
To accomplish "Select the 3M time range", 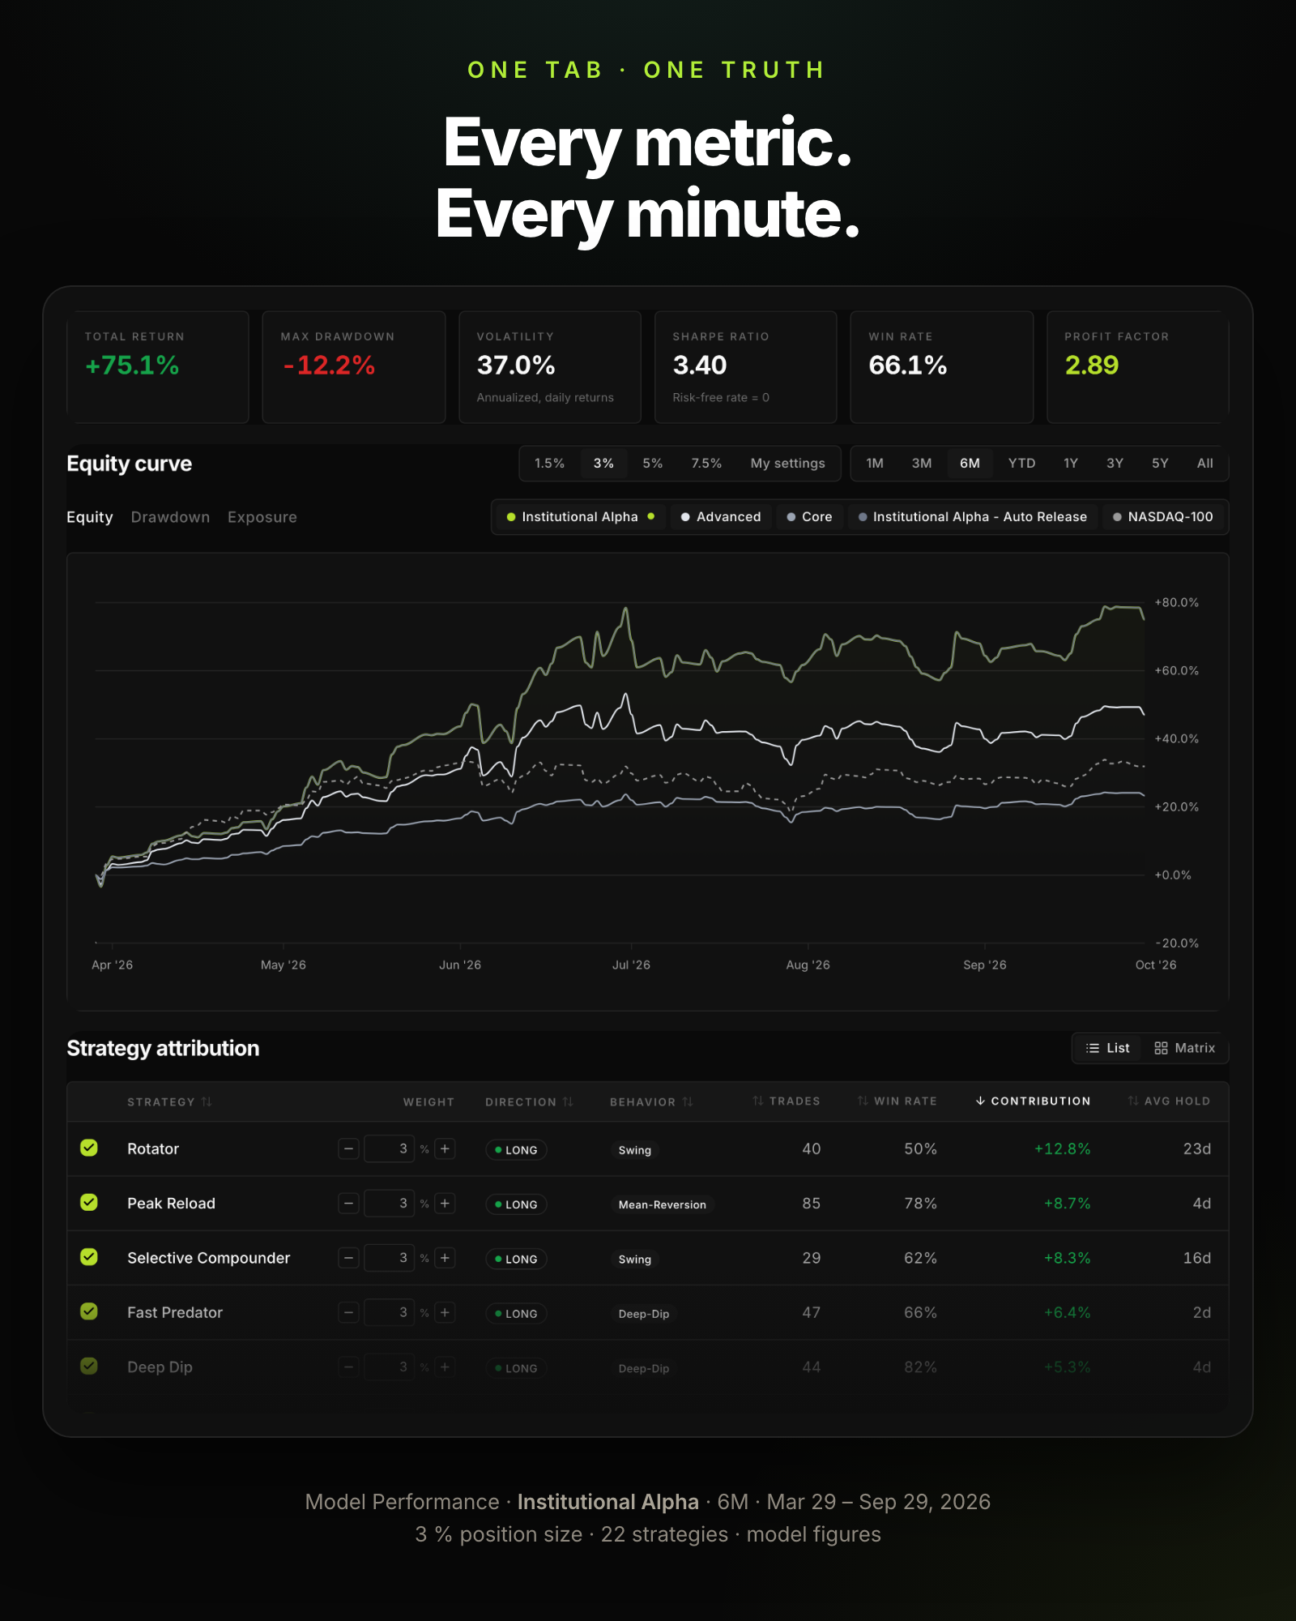I will click(x=922, y=464).
